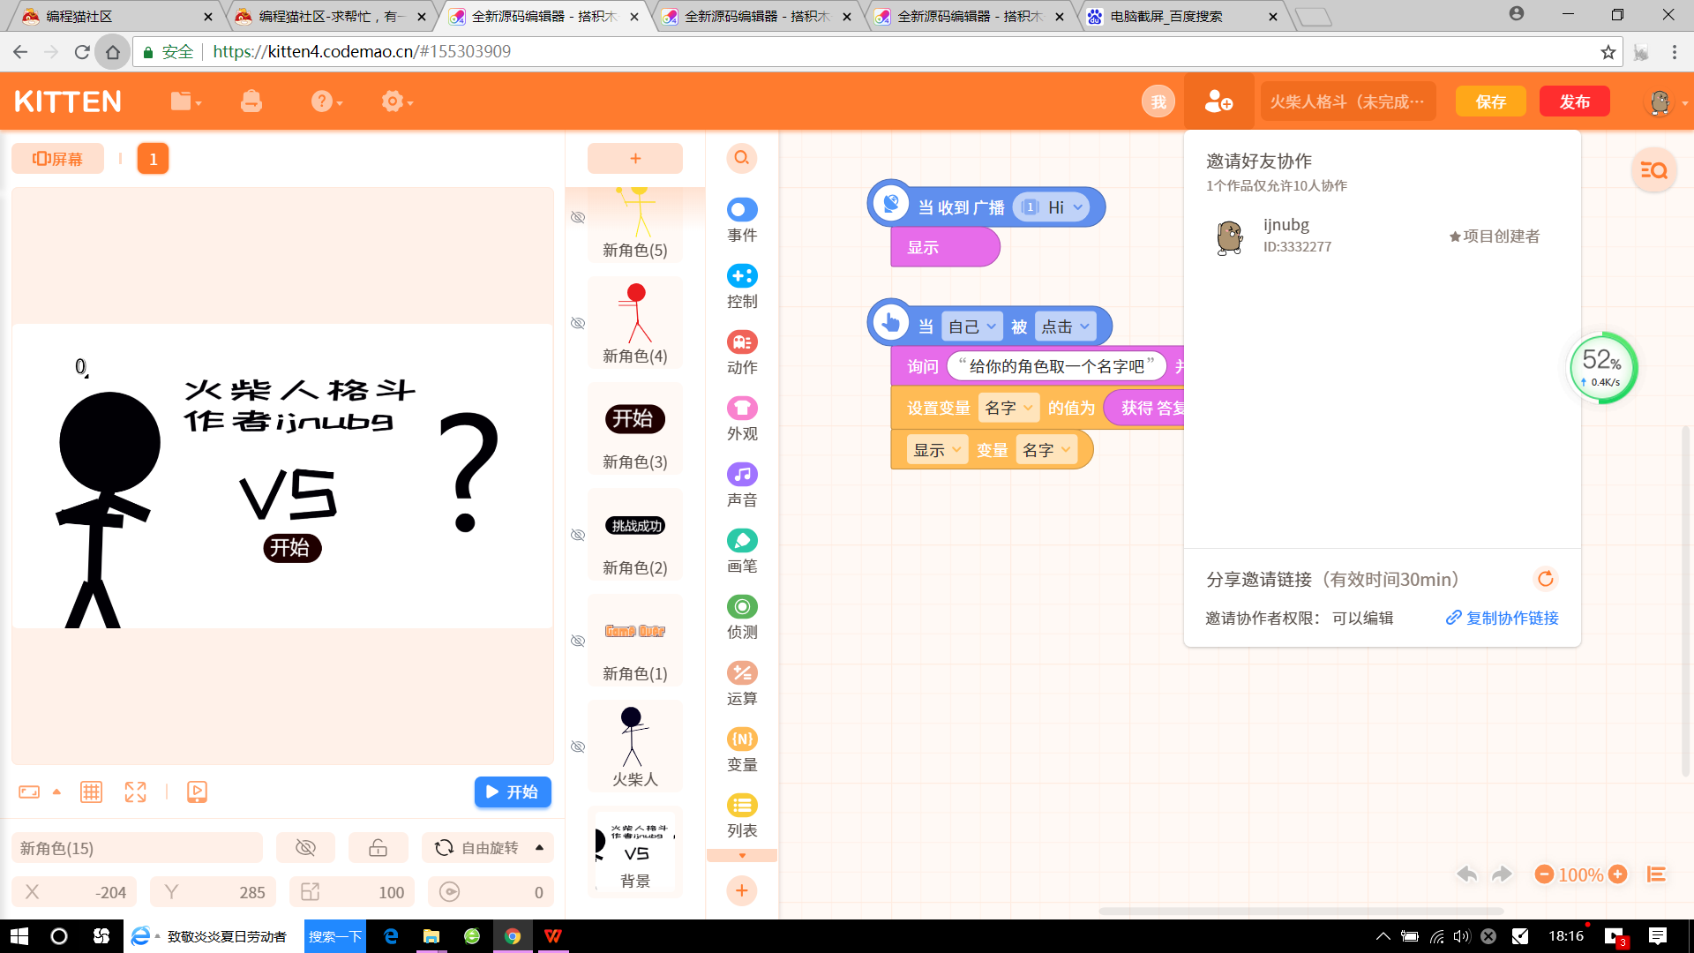Viewport: 1694px width, 953px height.
Task: Click the horizontal workspace scrollbar
Action: 1301,911
